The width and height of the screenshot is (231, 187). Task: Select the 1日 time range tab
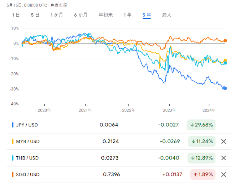tap(16, 15)
